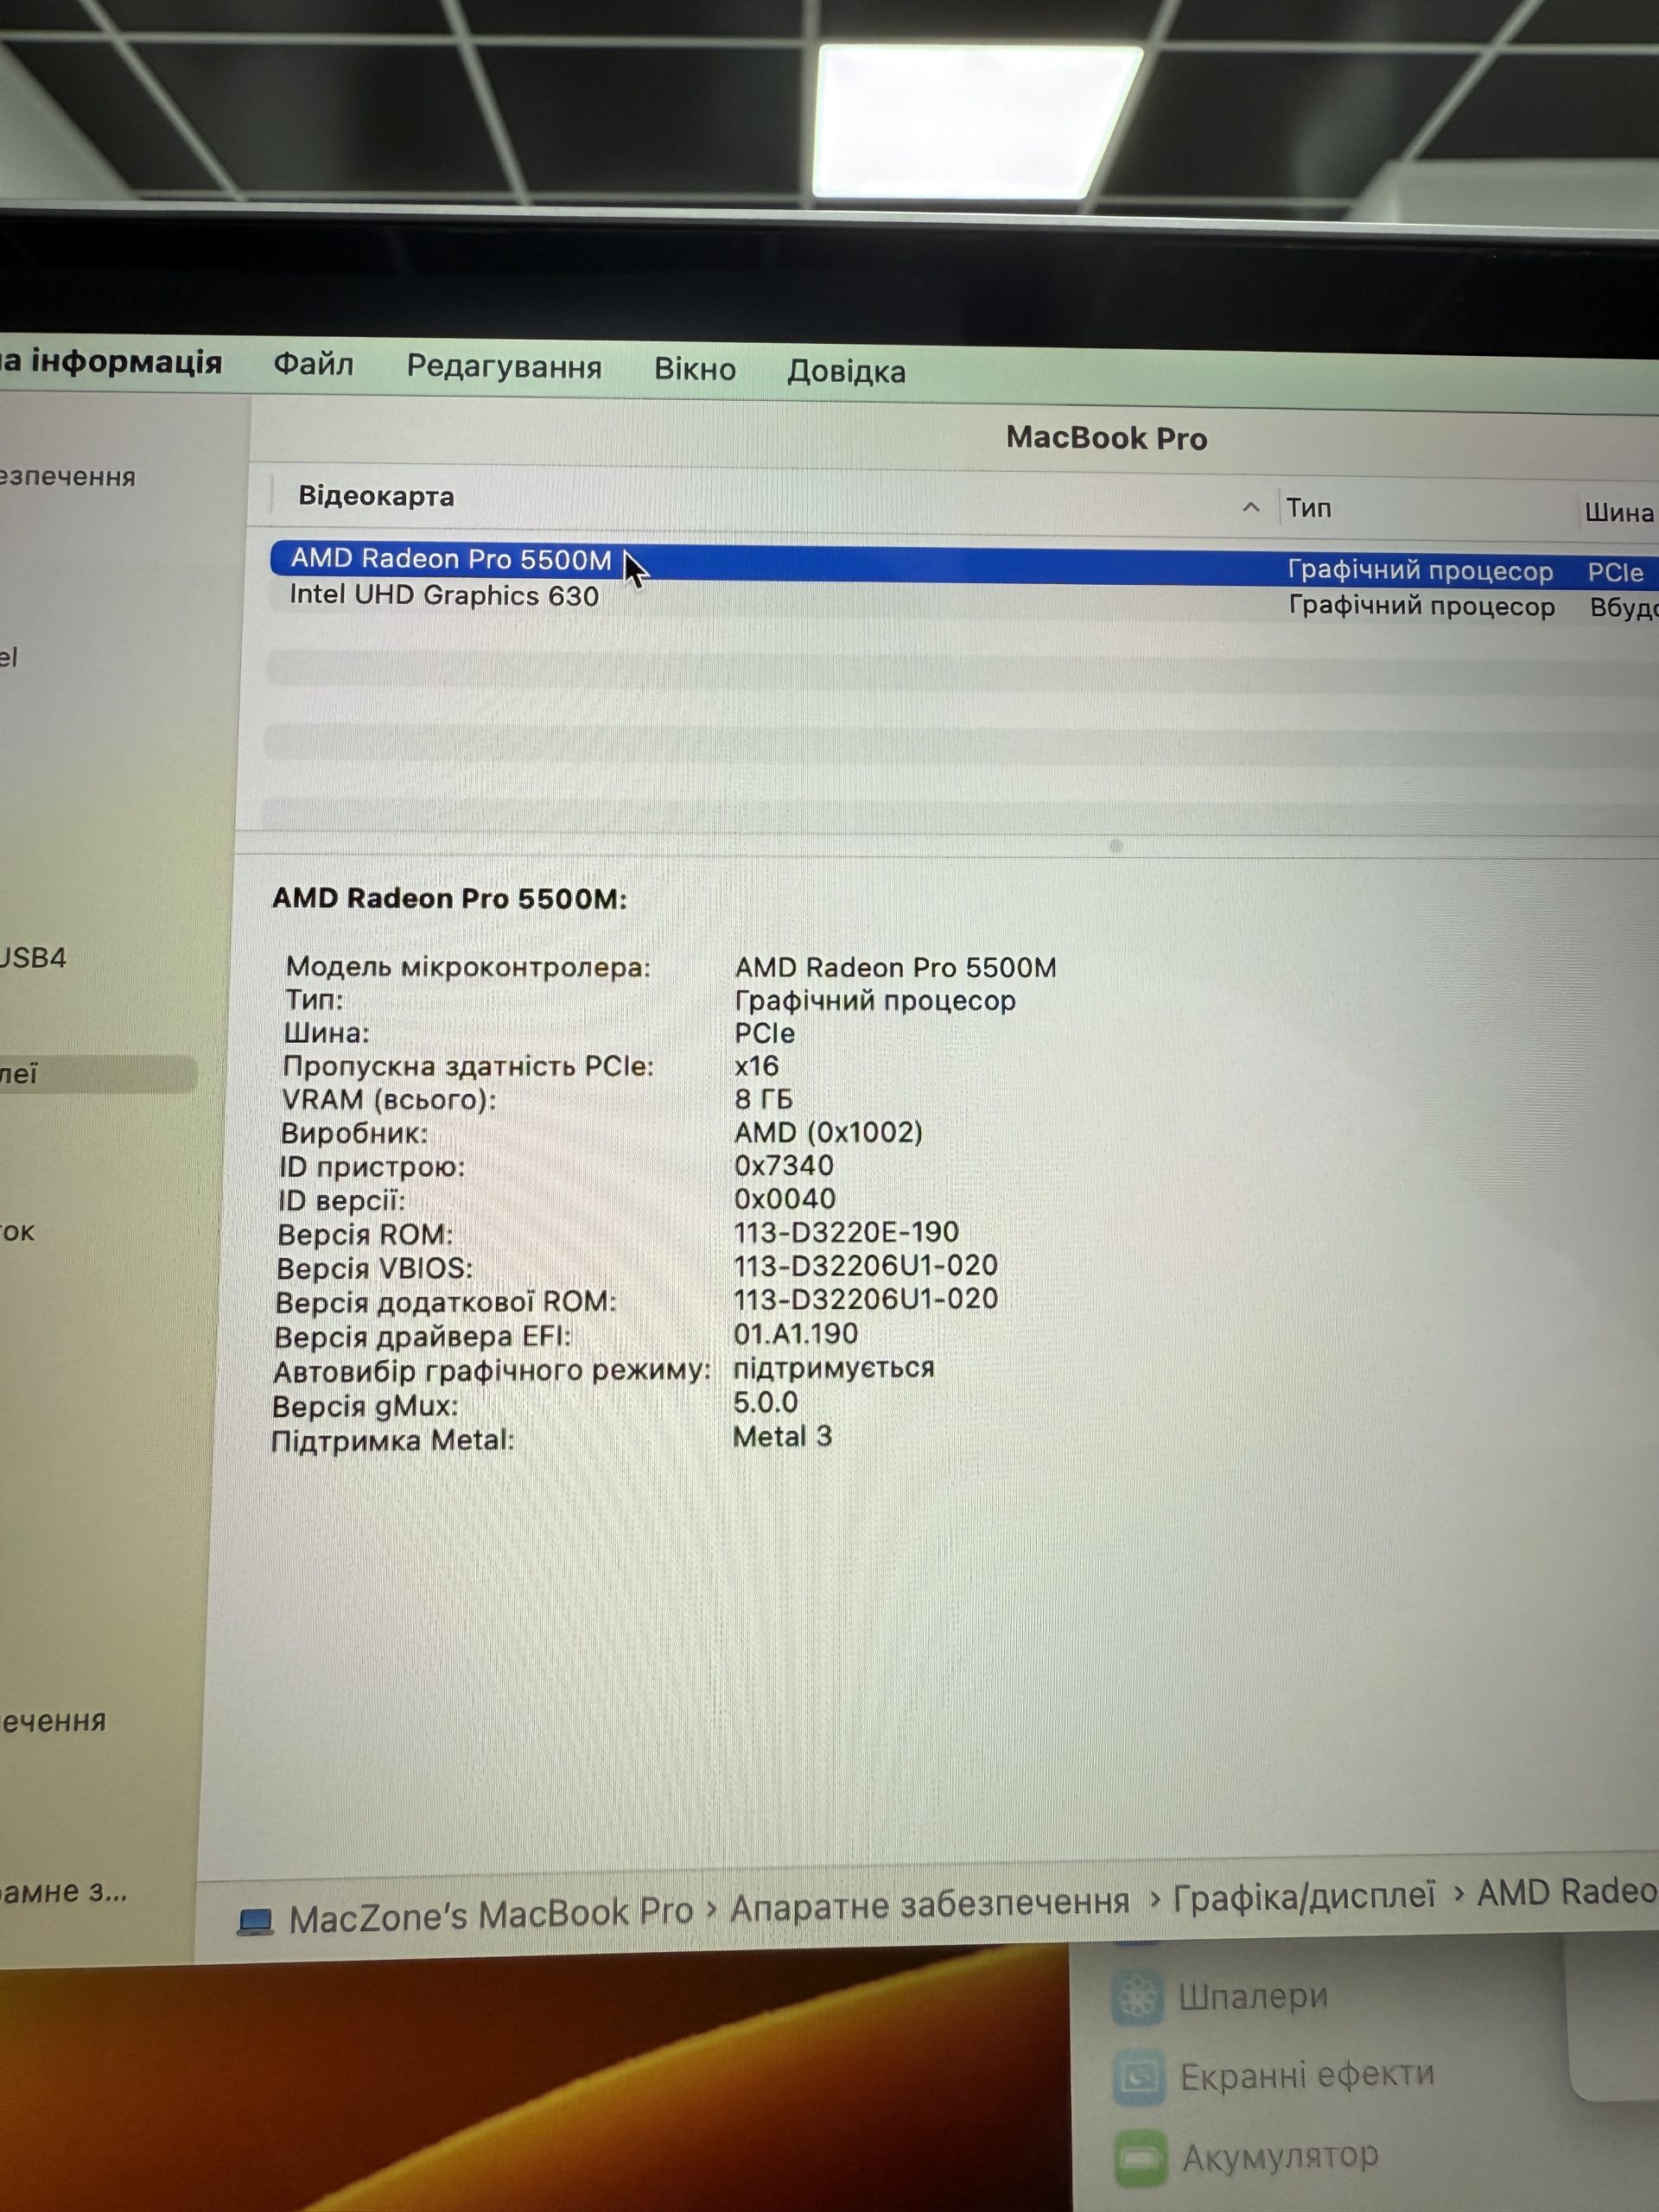
Task: Click the AMD Radeon Pro 5500M details heading
Action: (449, 898)
